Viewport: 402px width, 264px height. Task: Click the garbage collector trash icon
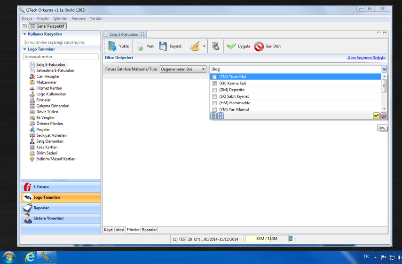(x=291, y=239)
